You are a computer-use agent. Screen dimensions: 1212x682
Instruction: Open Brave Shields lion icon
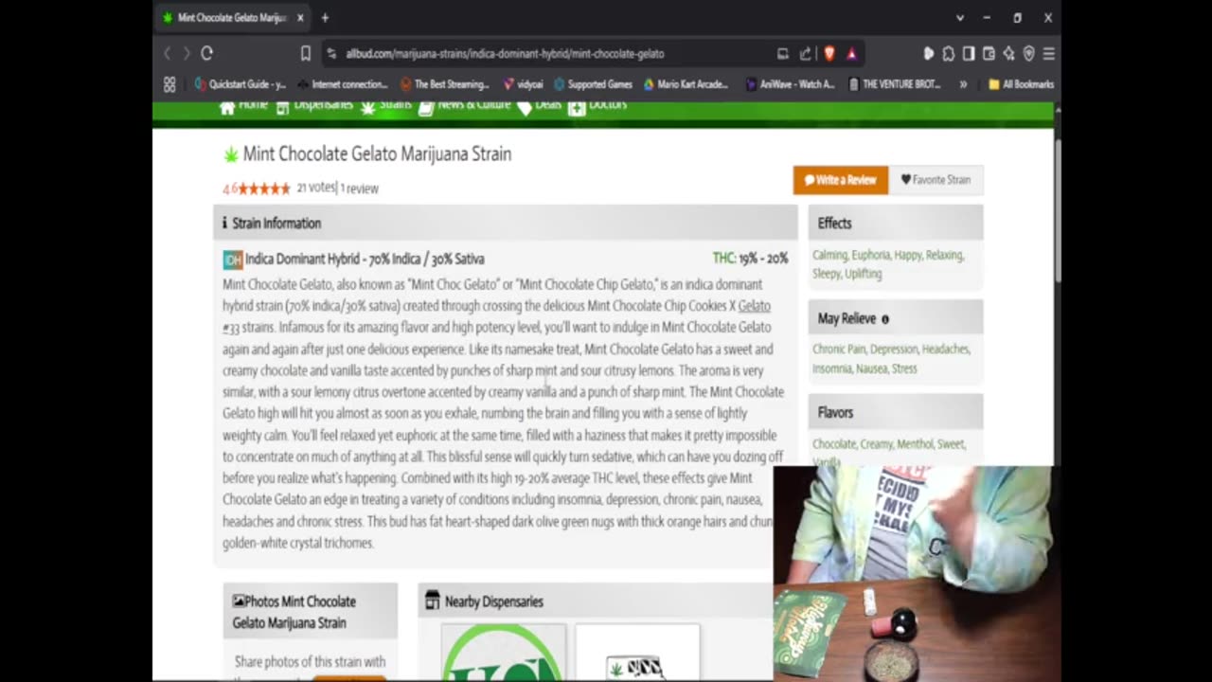(x=829, y=54)
